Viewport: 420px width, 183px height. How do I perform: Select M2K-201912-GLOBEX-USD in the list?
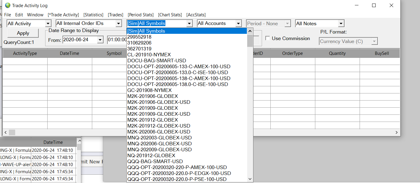tap(187, 126)
